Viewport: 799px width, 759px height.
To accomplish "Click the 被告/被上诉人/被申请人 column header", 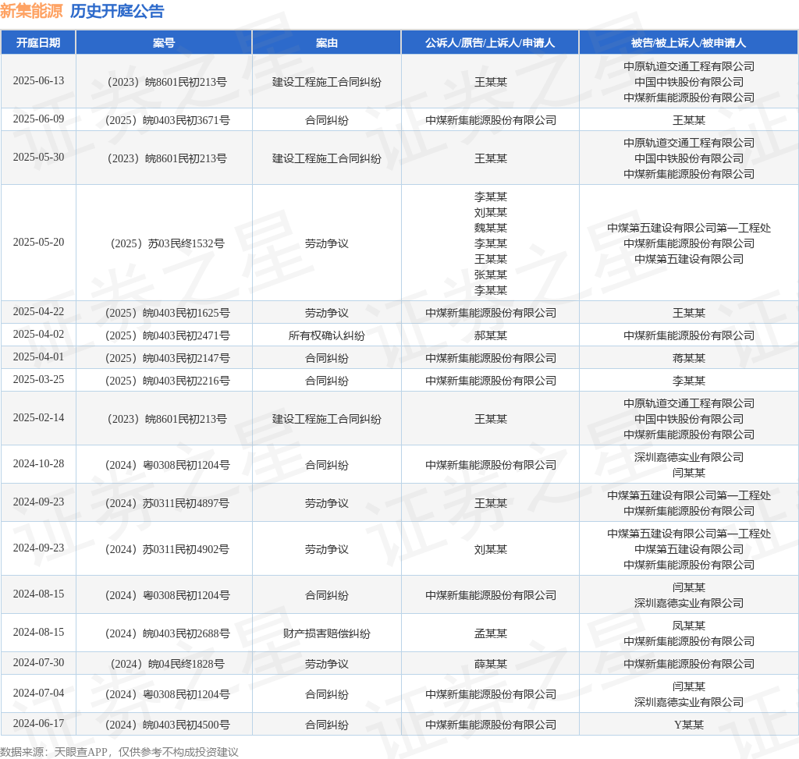I will coord(688,43).
